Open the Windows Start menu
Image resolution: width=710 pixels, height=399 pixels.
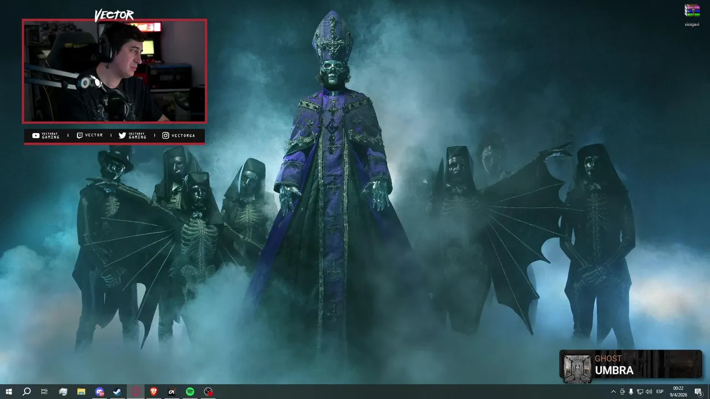[9, 392]
